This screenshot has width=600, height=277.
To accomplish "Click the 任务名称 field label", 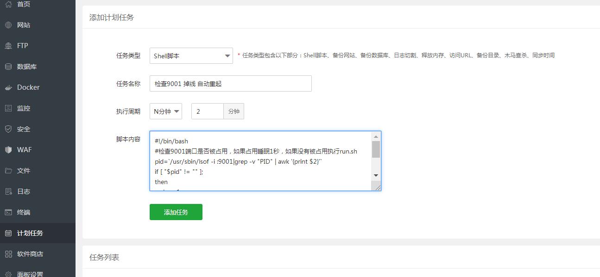I will tap(128, 84).
